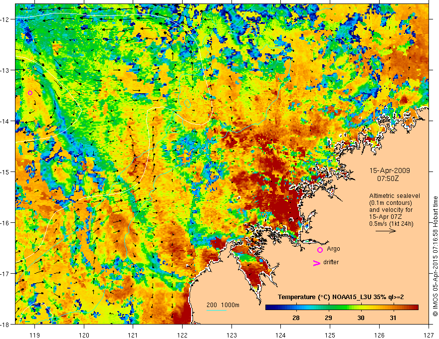
Task: Click the 126 longitude axis label
Action: click(x=379, y=336)
